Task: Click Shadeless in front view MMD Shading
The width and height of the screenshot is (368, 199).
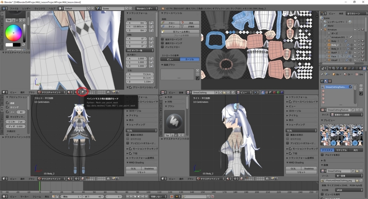Action: pos(149,169)
